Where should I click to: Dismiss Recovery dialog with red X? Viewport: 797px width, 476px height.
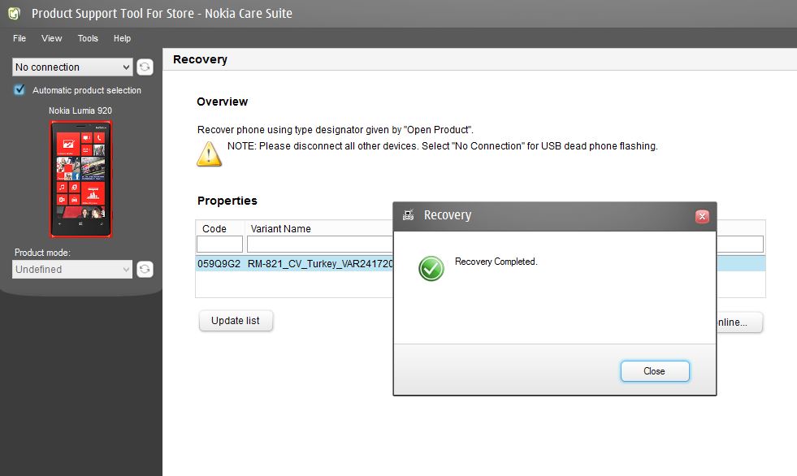click(702, 217)
